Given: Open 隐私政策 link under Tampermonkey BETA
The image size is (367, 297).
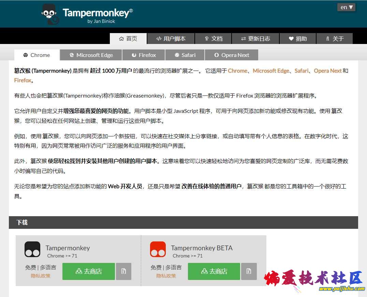Looking at the screenshot, I should click(x=166, y=276).
